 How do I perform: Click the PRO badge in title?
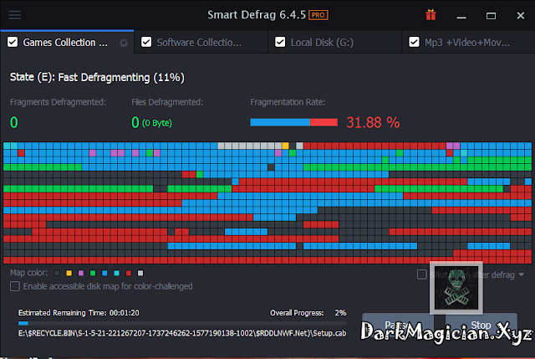318,15
